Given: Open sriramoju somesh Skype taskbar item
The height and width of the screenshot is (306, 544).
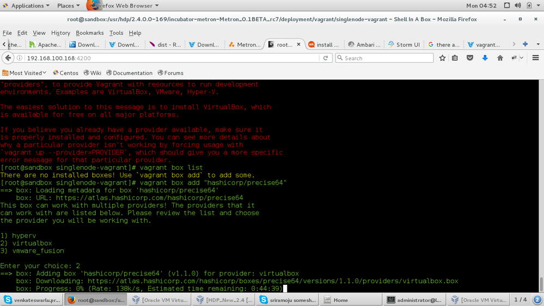Looking at the screenshot, I should click(x=288, y=300).
